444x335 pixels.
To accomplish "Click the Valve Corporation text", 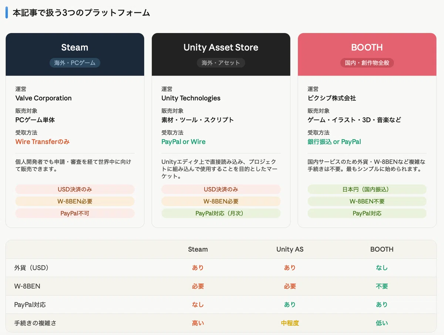I will coord(44,98).
